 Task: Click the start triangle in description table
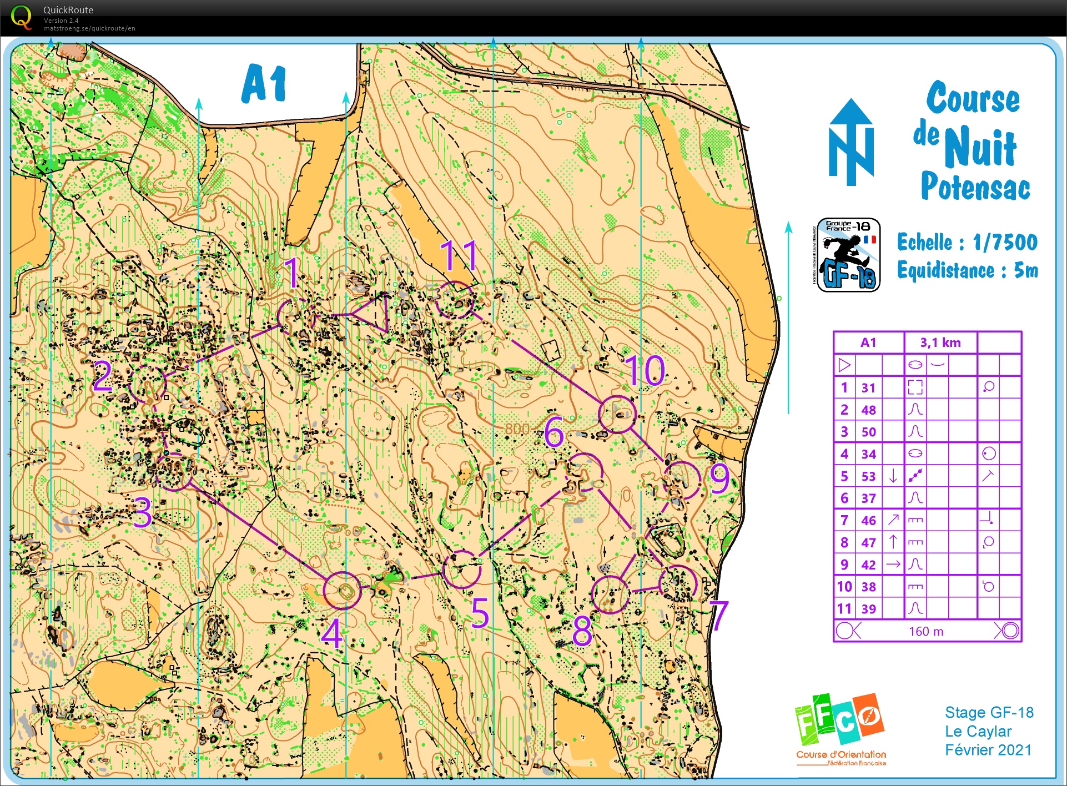(x=844, y=365)
